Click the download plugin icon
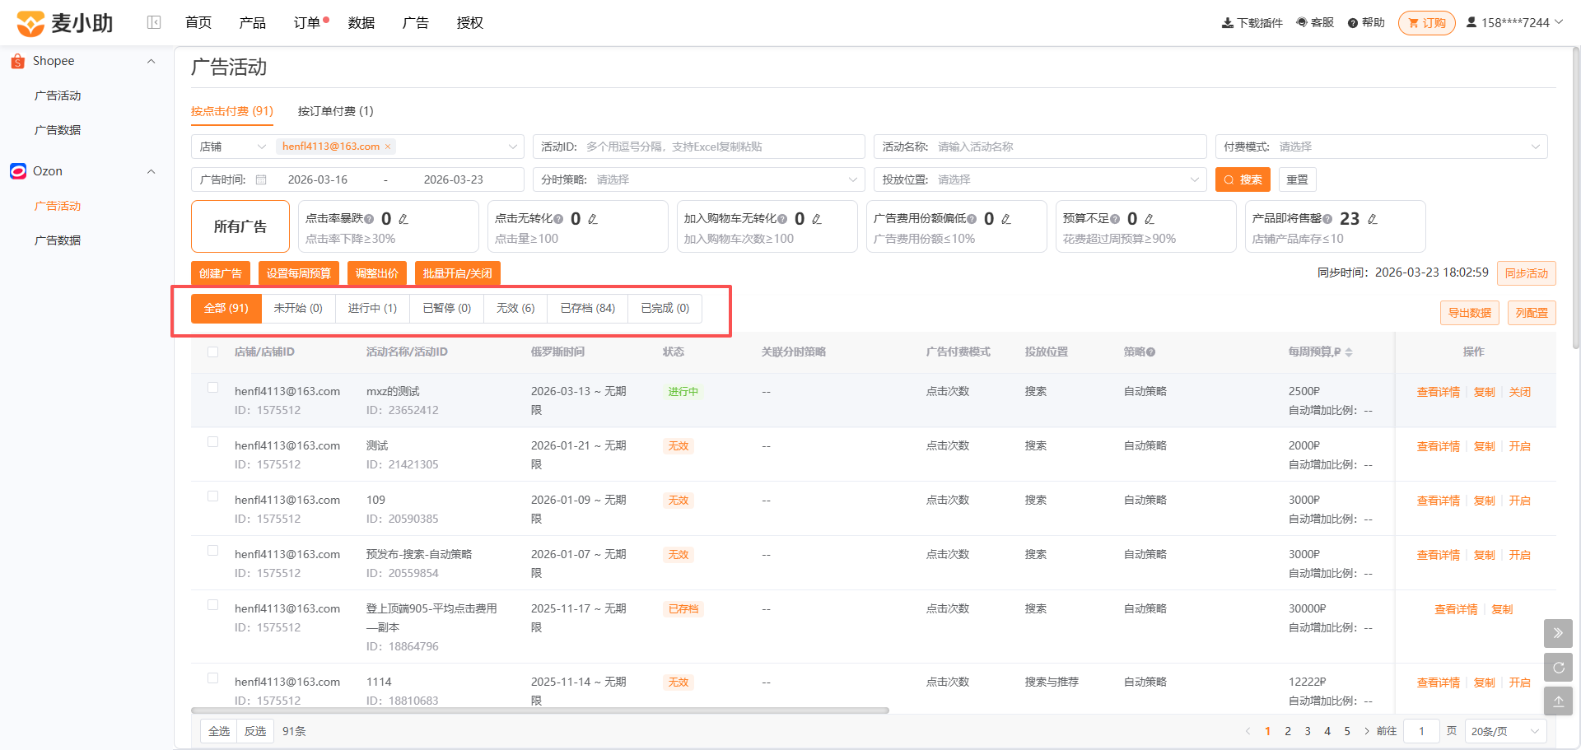Screen dimensions: 1581x750 (1227, 23)
